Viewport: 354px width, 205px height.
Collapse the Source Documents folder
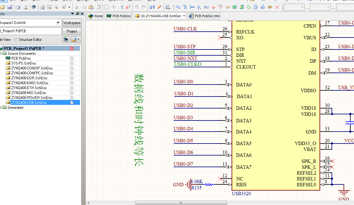pos(1,53)
